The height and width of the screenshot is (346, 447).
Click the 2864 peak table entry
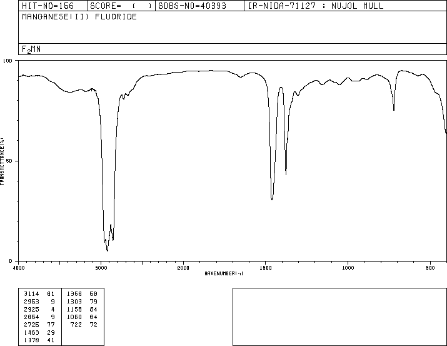(31, 317)
